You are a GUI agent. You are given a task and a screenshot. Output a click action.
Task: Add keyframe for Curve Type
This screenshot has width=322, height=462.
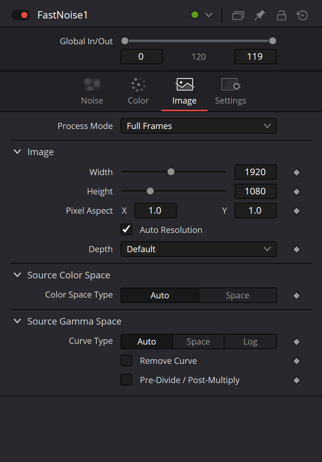click(x=296, y=342)
